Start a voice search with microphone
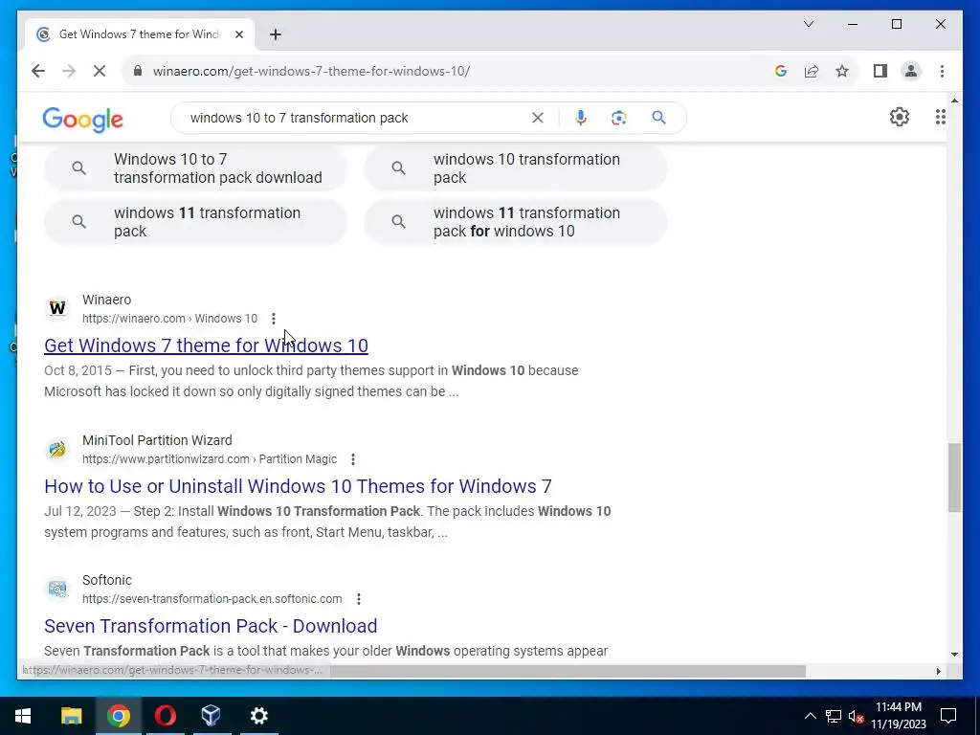The width and height of the screenshot is (980, 735). coord(581,118)
